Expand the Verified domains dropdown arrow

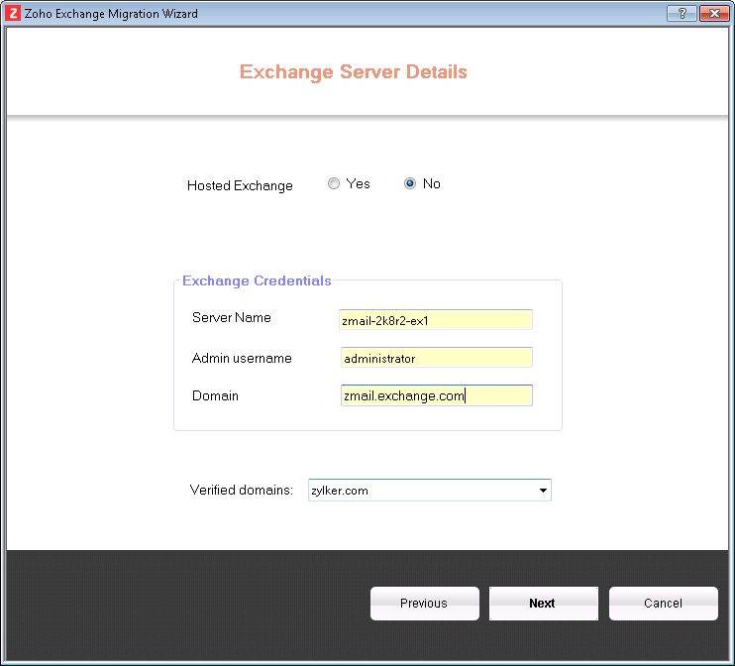(543, 491)
